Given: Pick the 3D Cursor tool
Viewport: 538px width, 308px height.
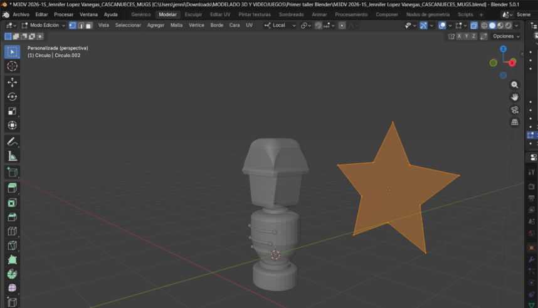Looking at the screenshot, I should point(13,66).
